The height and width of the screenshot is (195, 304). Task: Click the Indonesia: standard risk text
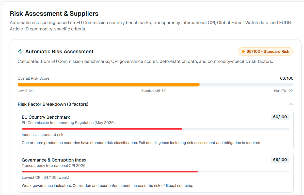click(43, 135)
